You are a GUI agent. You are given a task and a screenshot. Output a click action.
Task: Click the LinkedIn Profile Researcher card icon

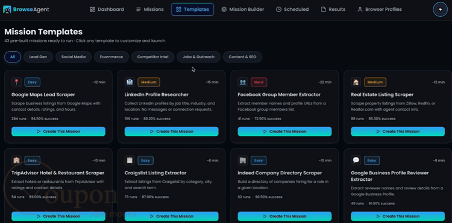click(130, 82)
